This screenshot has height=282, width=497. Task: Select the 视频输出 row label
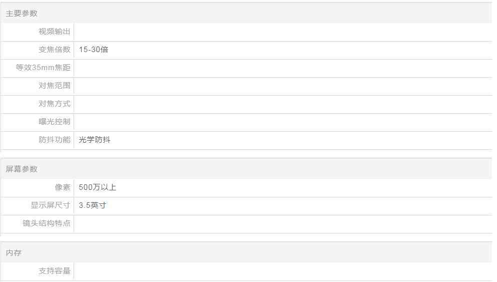(55, 32)
